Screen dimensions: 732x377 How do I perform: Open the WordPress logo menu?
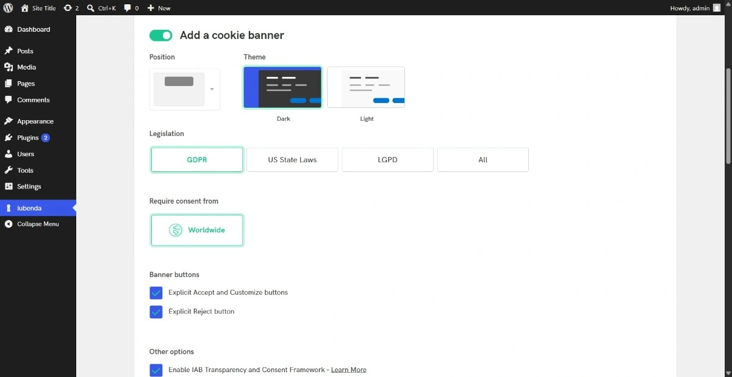tap(9, 8)
